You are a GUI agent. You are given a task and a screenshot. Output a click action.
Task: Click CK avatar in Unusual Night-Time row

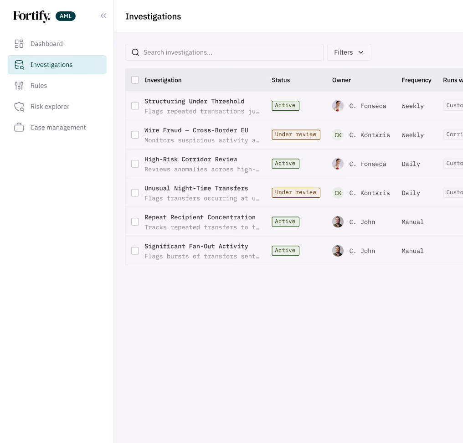[x=338, y=193]
